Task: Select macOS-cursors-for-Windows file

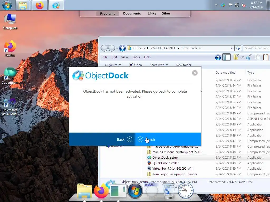Action: pyautogui.click(x=175, y=147)
